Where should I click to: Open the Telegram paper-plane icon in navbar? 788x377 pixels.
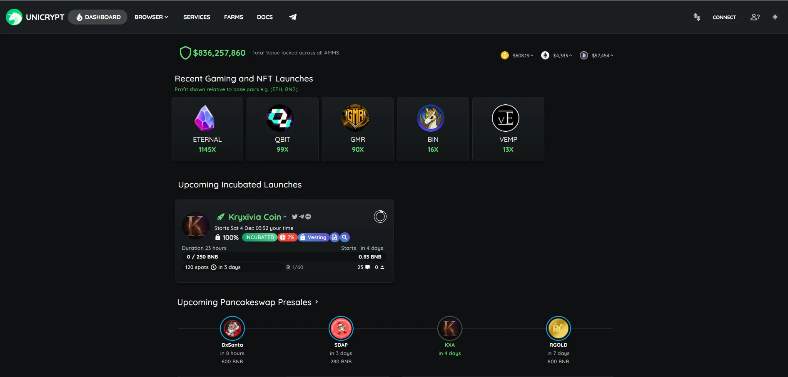(x=293, y=17)
